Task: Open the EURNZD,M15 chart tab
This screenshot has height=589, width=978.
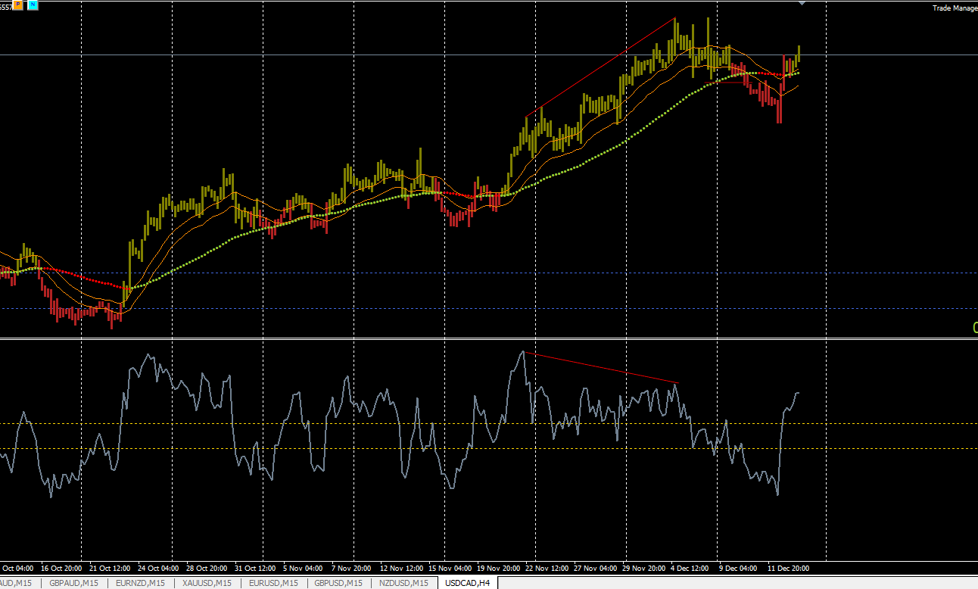Action: pos(141,583)
